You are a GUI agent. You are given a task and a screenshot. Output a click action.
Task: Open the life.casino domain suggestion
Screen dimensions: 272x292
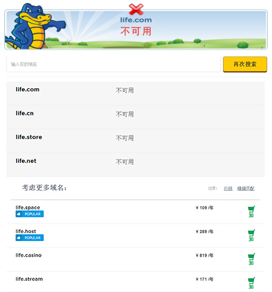point(29,255)
